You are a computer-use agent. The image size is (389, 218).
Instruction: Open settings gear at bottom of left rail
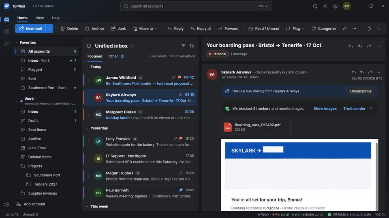pos(7,204)
